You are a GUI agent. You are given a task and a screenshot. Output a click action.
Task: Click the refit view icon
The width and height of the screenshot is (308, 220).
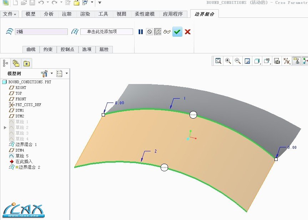click(x=218, y=61)
